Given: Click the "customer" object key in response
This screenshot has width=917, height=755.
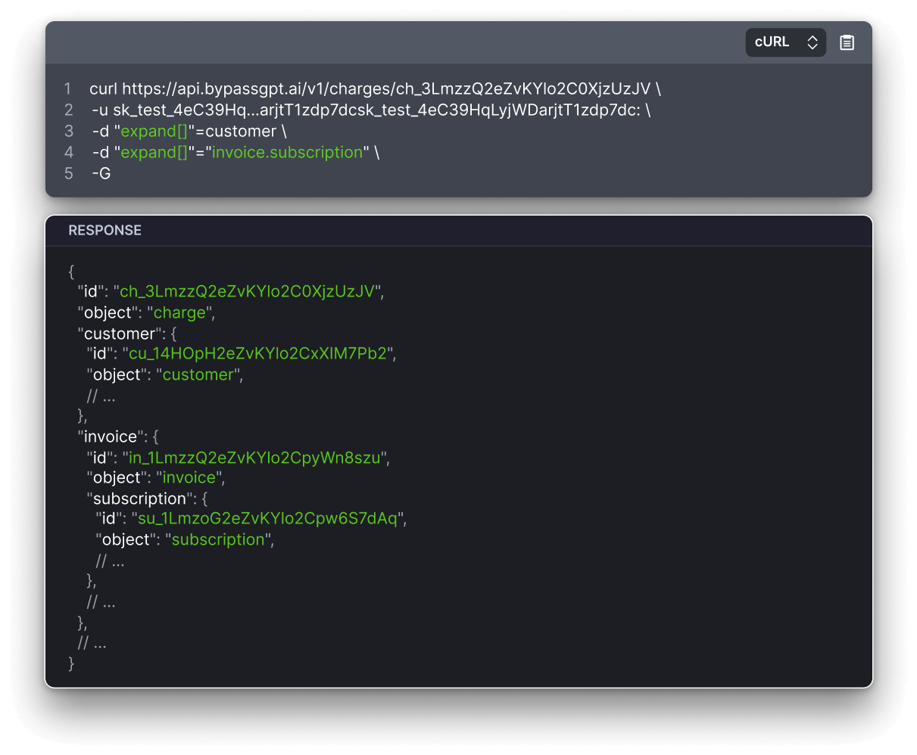Looking at the screenshot, I should tap(119, 333).
